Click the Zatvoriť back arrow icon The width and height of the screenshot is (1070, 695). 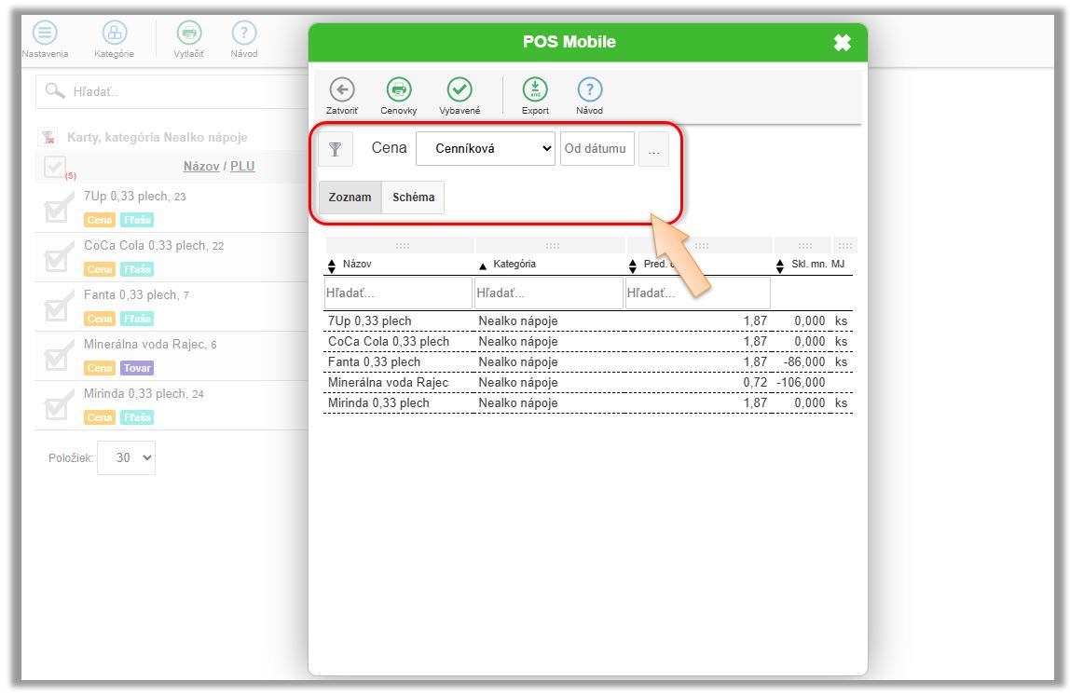point(342,89)
